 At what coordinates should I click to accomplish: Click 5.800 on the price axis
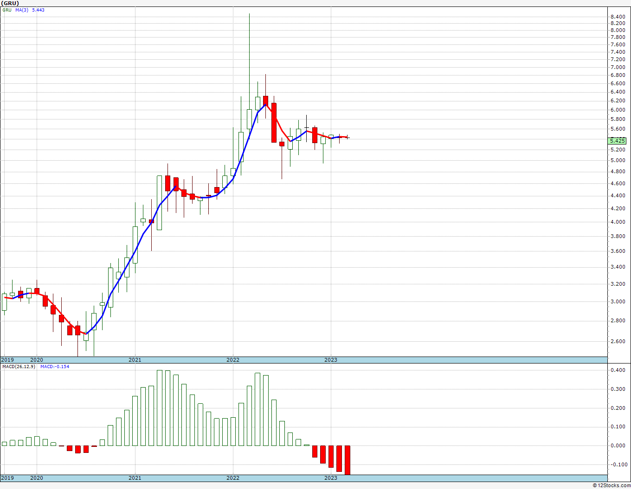coord(618,119)
